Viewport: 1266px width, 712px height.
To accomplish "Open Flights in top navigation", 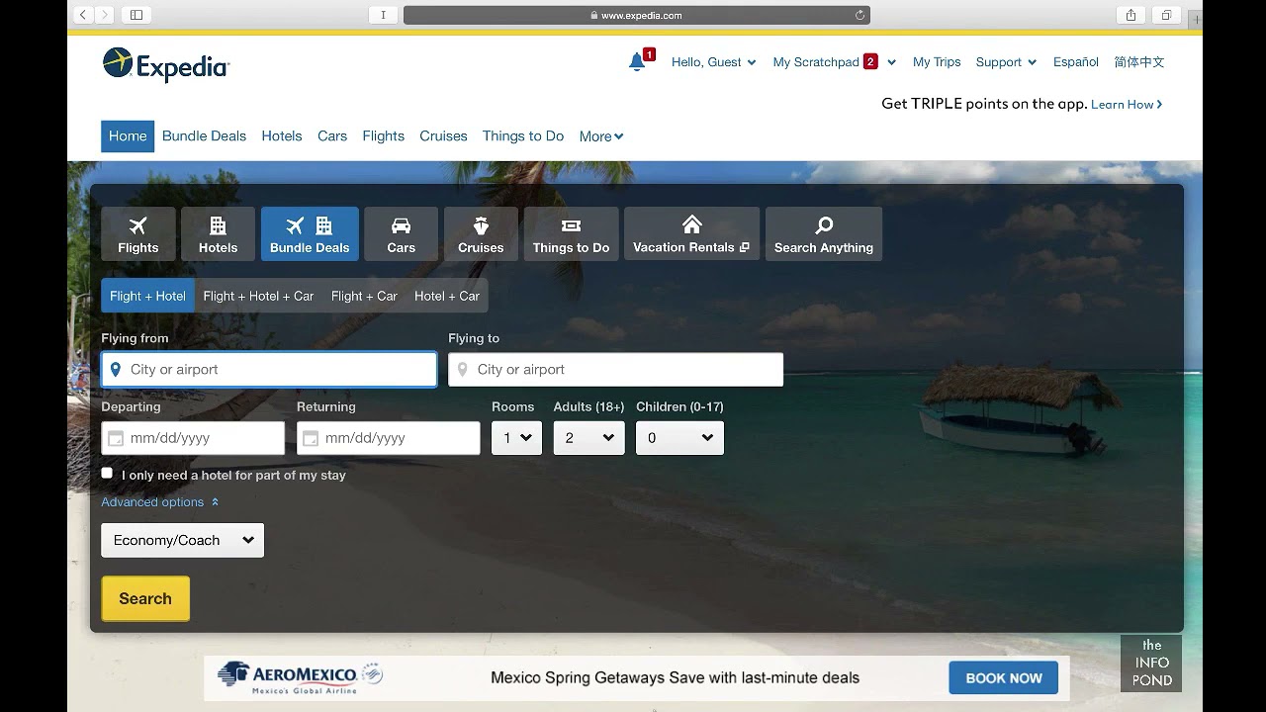I will 384,136.
